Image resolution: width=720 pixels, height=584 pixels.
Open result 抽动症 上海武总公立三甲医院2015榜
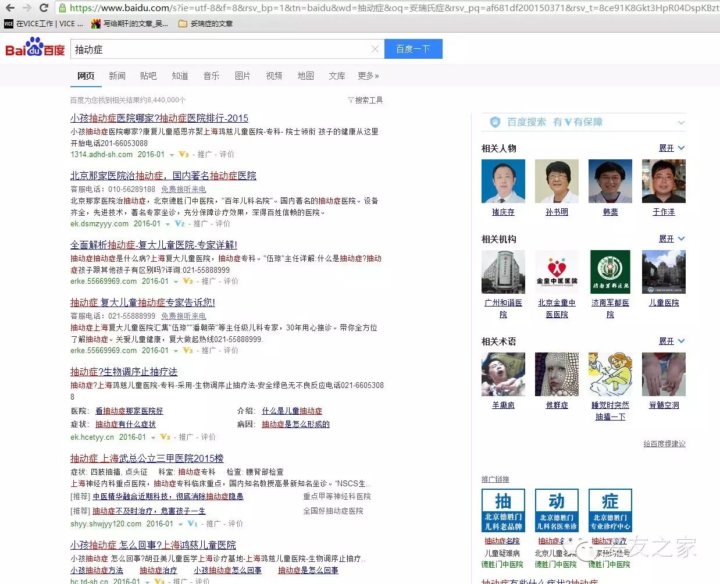point(147,458)
